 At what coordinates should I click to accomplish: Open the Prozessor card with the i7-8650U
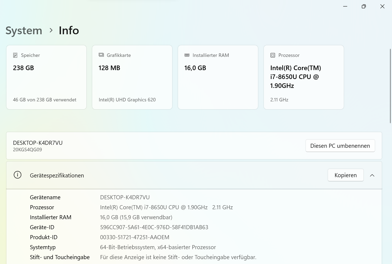click(304, 77)
